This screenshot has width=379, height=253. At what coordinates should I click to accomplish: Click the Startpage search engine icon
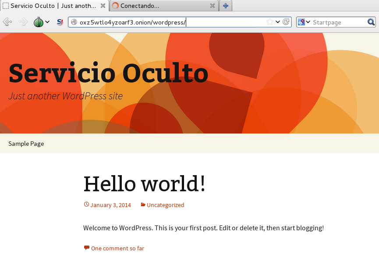point(301,22)
